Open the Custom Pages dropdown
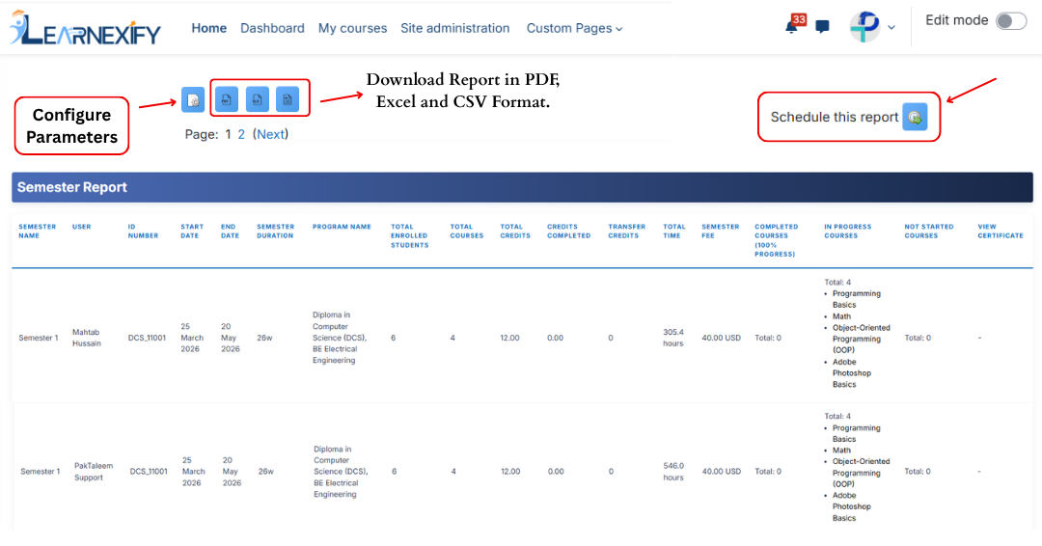 (574, 28)
